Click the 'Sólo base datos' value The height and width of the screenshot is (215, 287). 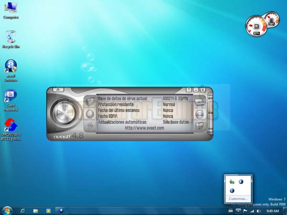pyautogui.click(x=176, y=122)
